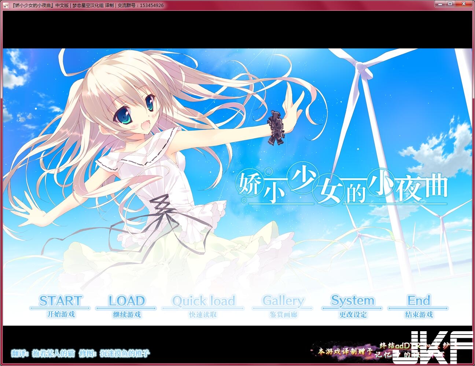
Task: Start a new game with START
Action: [x=60, y=306]
